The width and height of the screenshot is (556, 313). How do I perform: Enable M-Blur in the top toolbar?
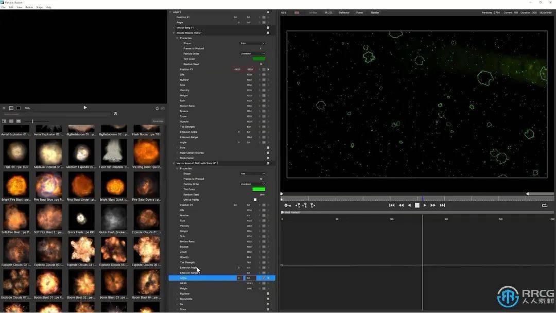(314, 12)
